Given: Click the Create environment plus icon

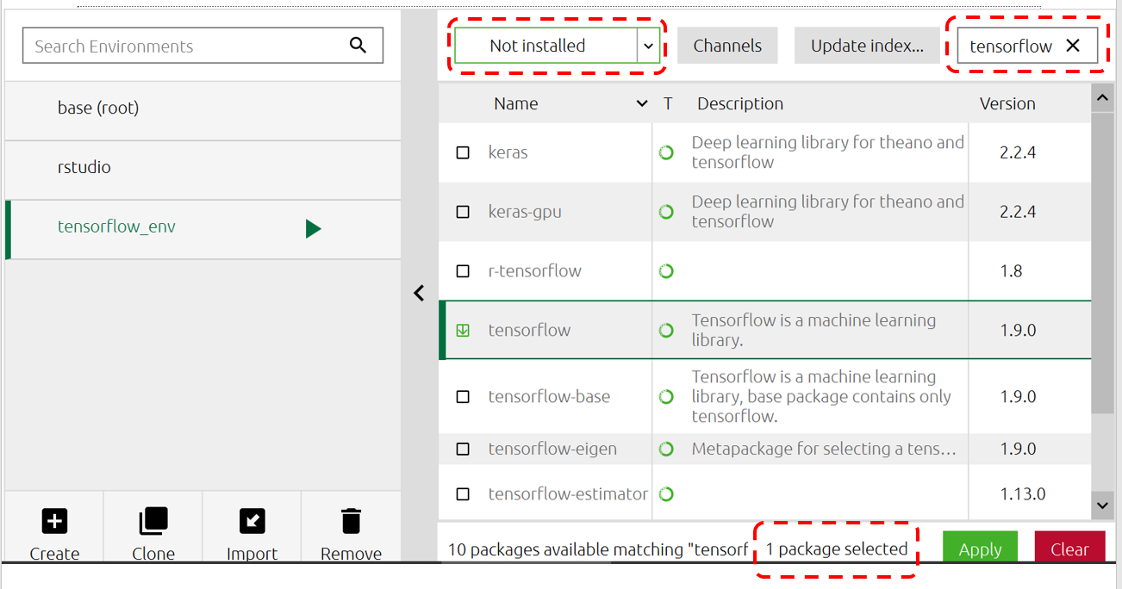Looking at the screenshot, I should tap(54, 521).
